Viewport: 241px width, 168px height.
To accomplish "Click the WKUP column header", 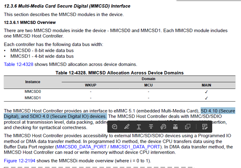I will [x=90, y=85].
